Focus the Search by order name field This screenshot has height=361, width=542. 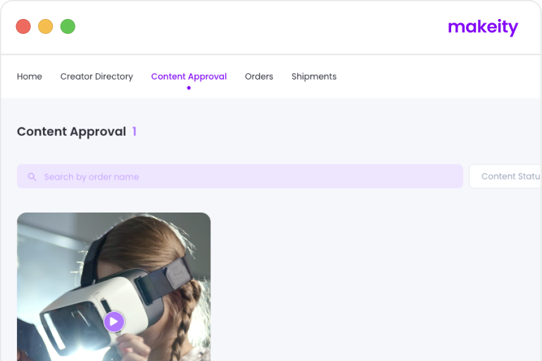pos(240,176)
